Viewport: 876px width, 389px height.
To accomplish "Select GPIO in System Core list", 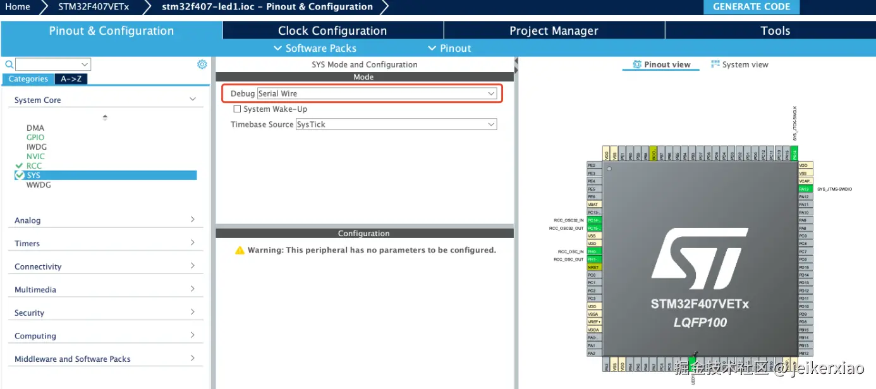I will point(35,138).
